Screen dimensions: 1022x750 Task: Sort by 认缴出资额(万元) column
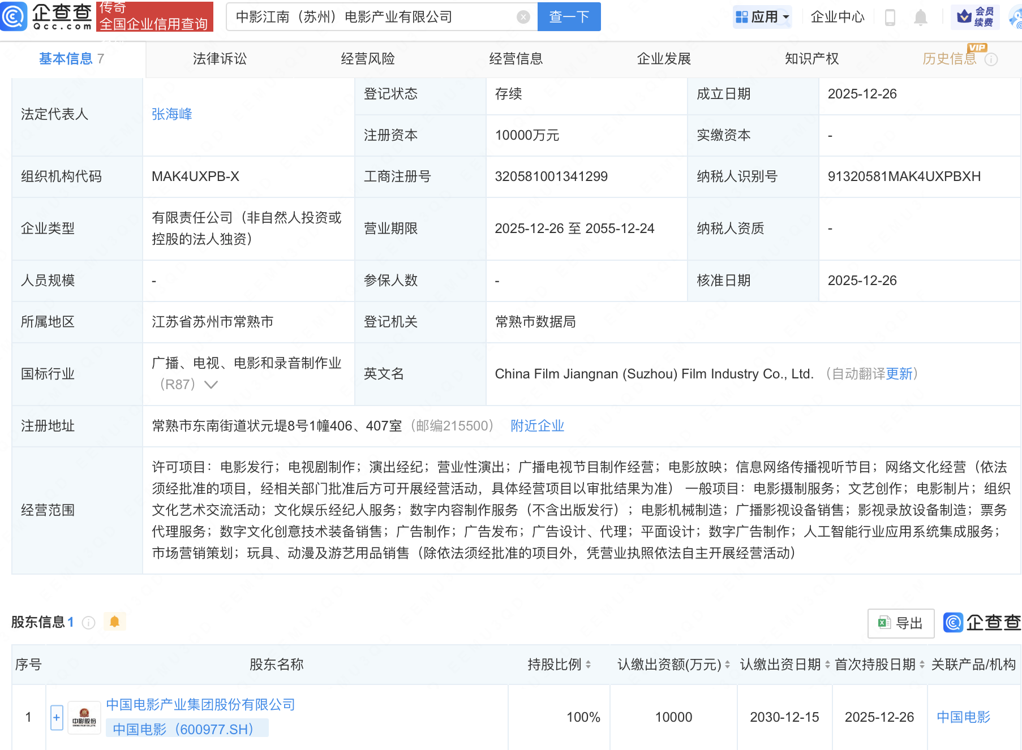tap(727, 665)
